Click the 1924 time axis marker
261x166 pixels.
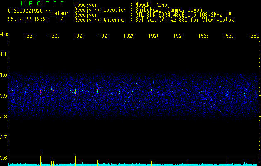point(104,36)
